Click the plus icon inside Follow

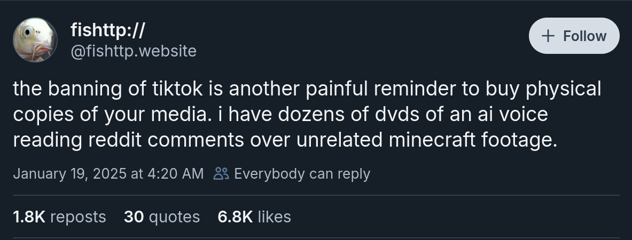click(x=548, y=36)
